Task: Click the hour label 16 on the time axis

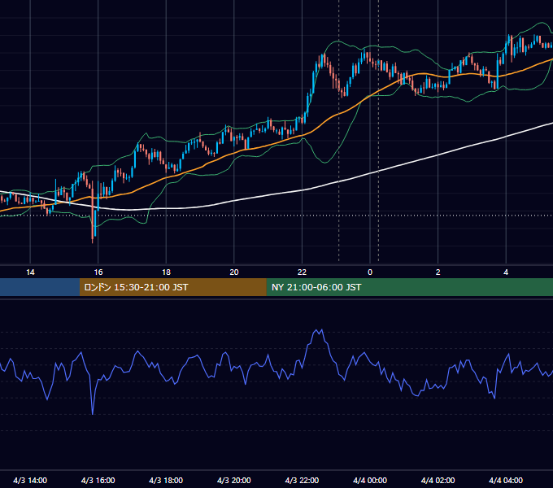Action: coord(98,272)
